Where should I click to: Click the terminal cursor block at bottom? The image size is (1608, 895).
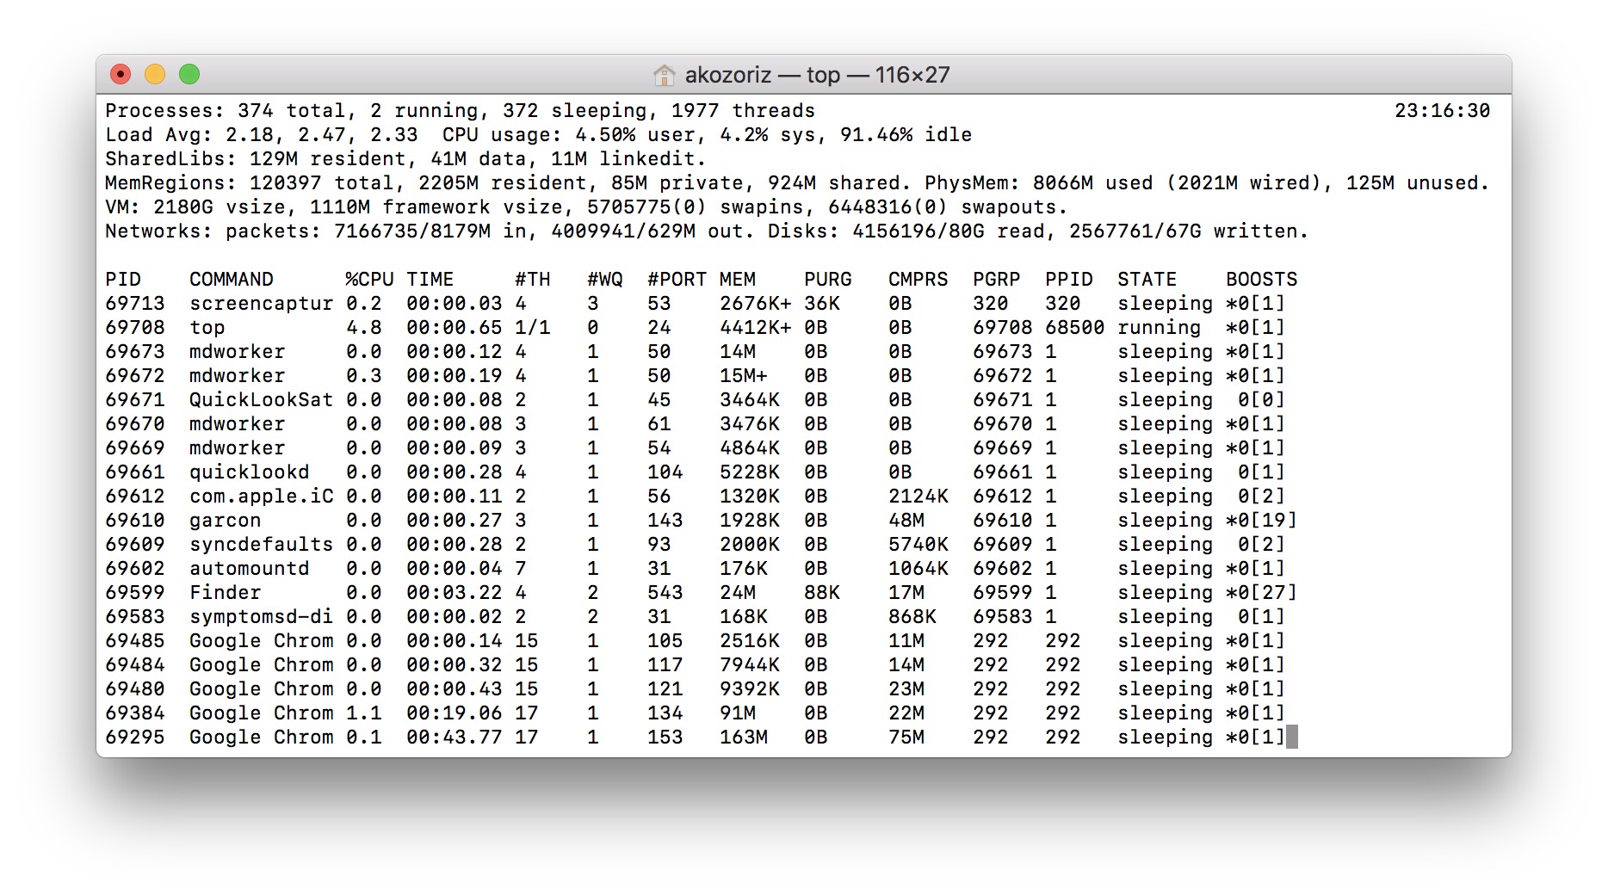click(x=1291, y=738)
